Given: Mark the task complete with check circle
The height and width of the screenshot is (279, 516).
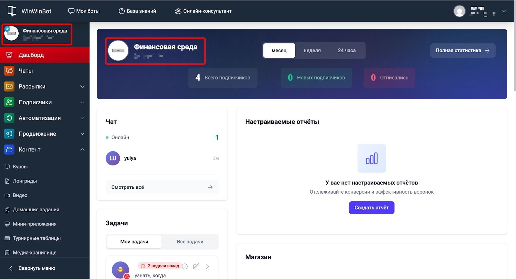Looking at the screenshot, I should coord(185,266).
